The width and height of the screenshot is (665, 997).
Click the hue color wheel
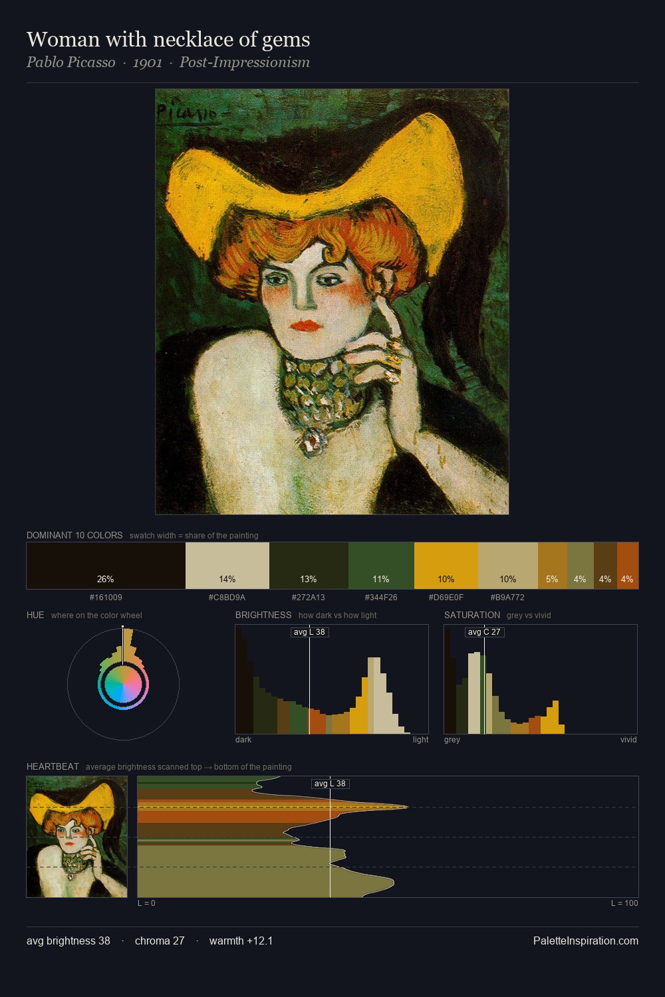point(123,684)
